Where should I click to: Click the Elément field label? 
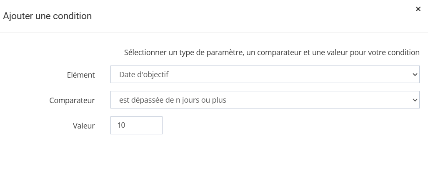pos(81,75)
